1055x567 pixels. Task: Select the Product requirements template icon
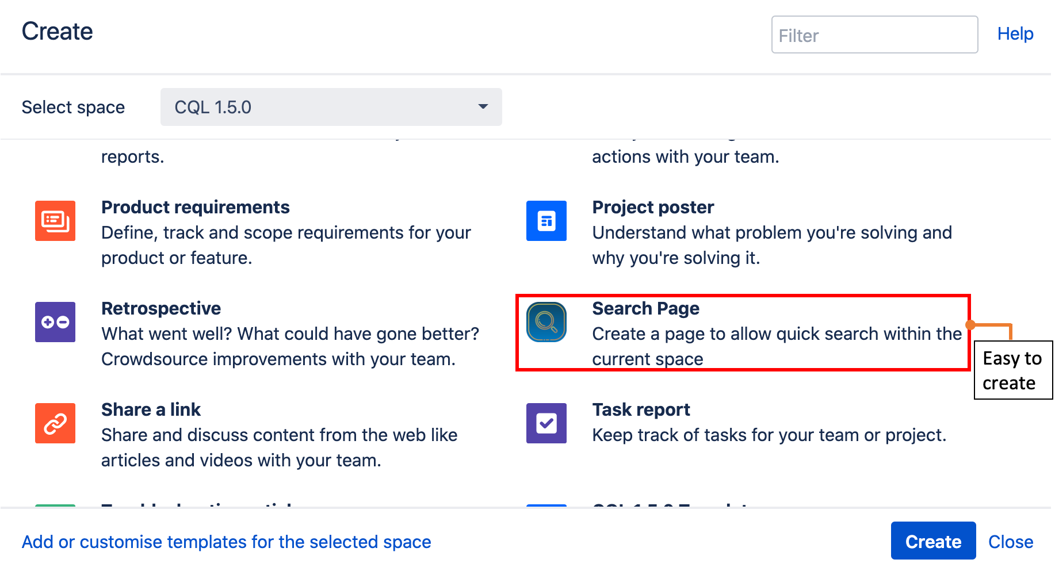click(x=55, y=221)
